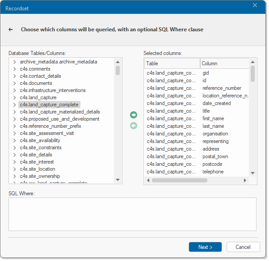269x261 pixels.
Task: Click the horizontal scrollbar thumb
Action: point(180,181)
